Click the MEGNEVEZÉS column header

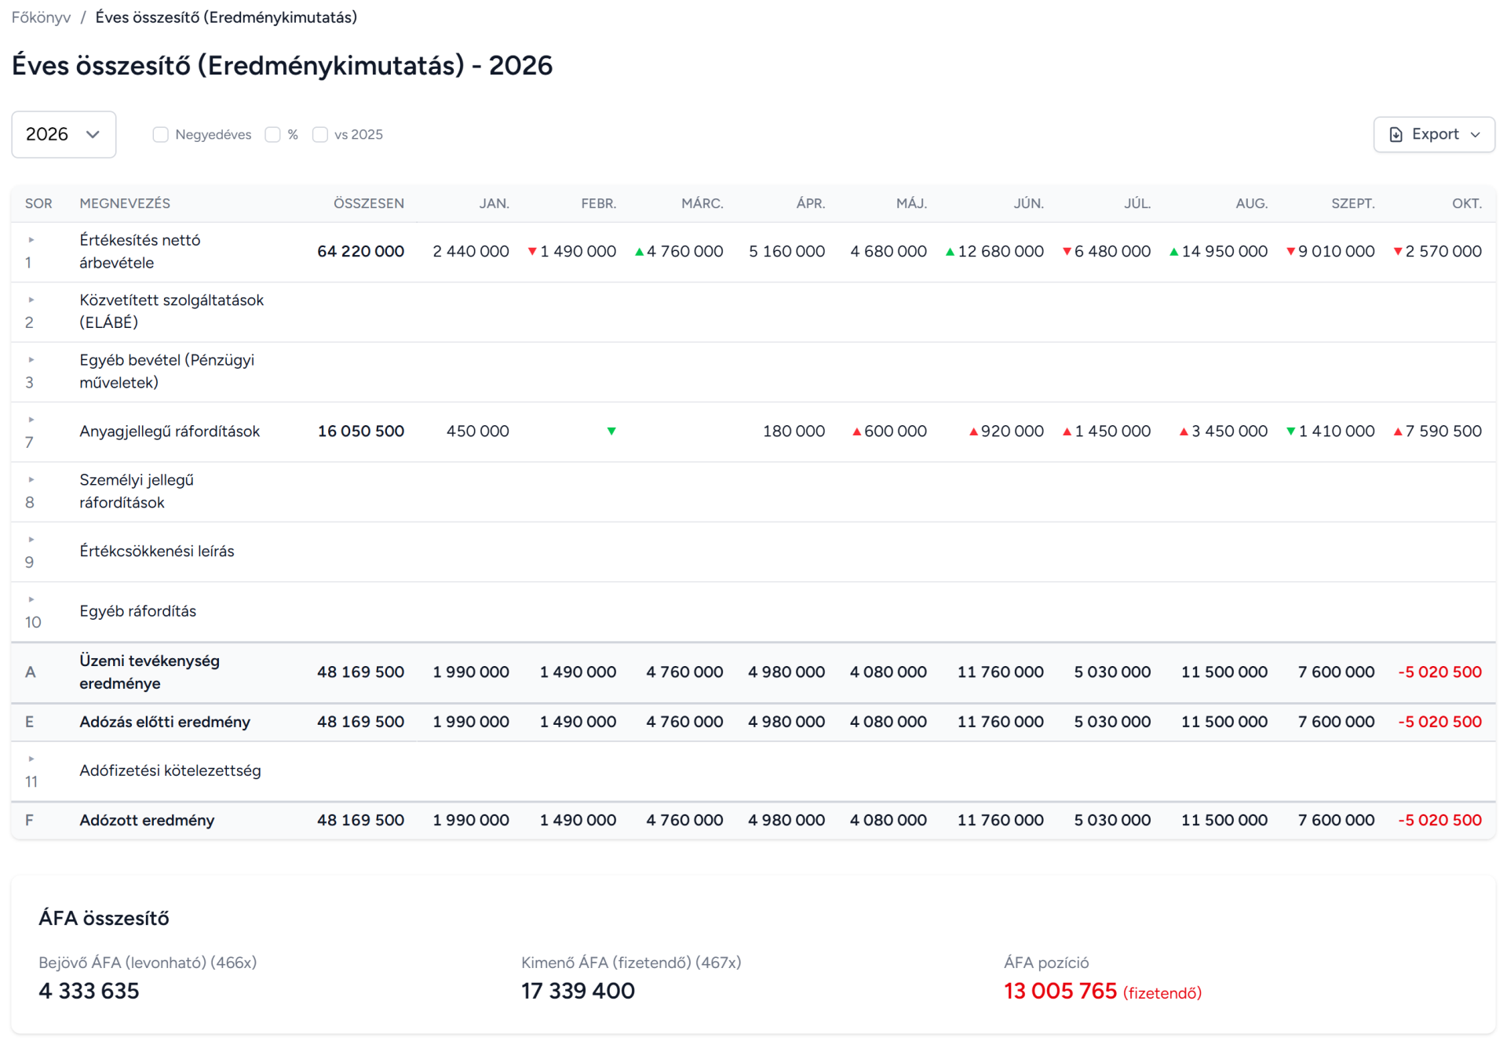(125, 204)
